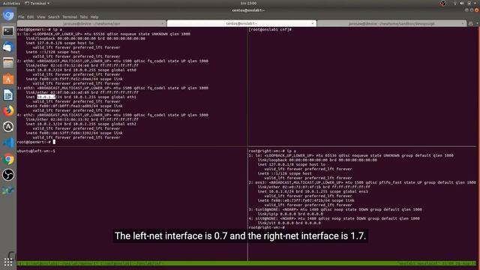Click the eth2 inet 10.0.2.x line
The height and width of the screenshot is (270, 480).
click(81, 124)
